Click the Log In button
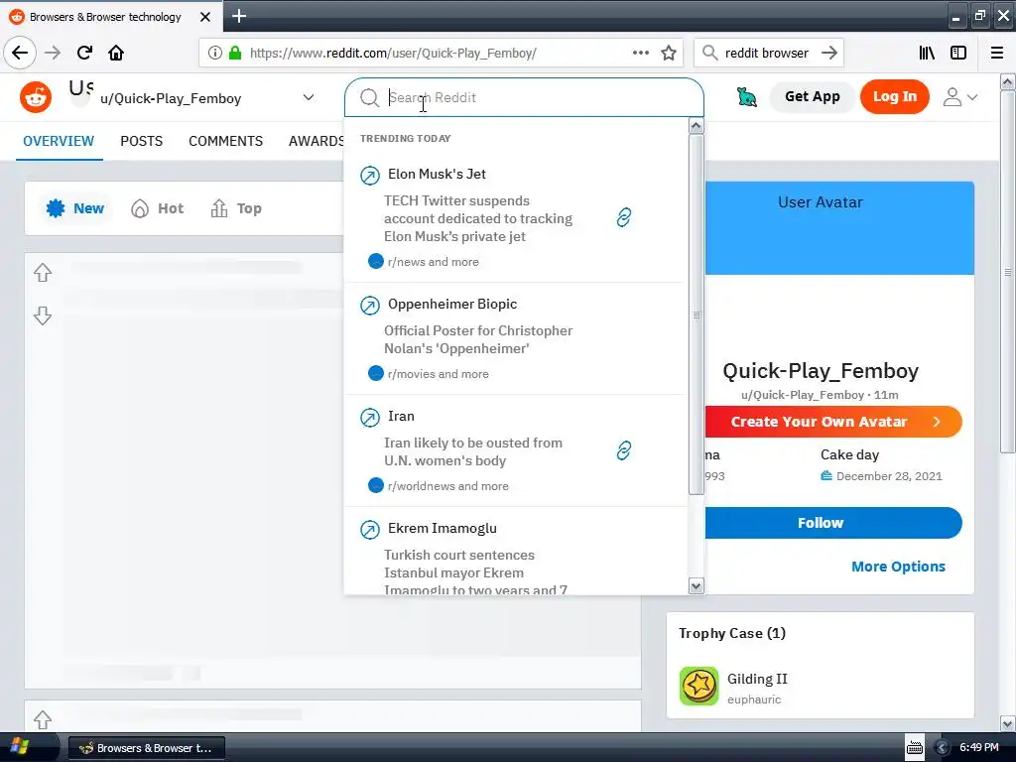The height and width of the screenshot is (762, 1016). pyautogui.click(x=895, y=96)
